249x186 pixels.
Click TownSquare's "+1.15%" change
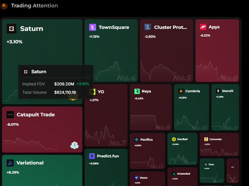[x=94, y=37]
